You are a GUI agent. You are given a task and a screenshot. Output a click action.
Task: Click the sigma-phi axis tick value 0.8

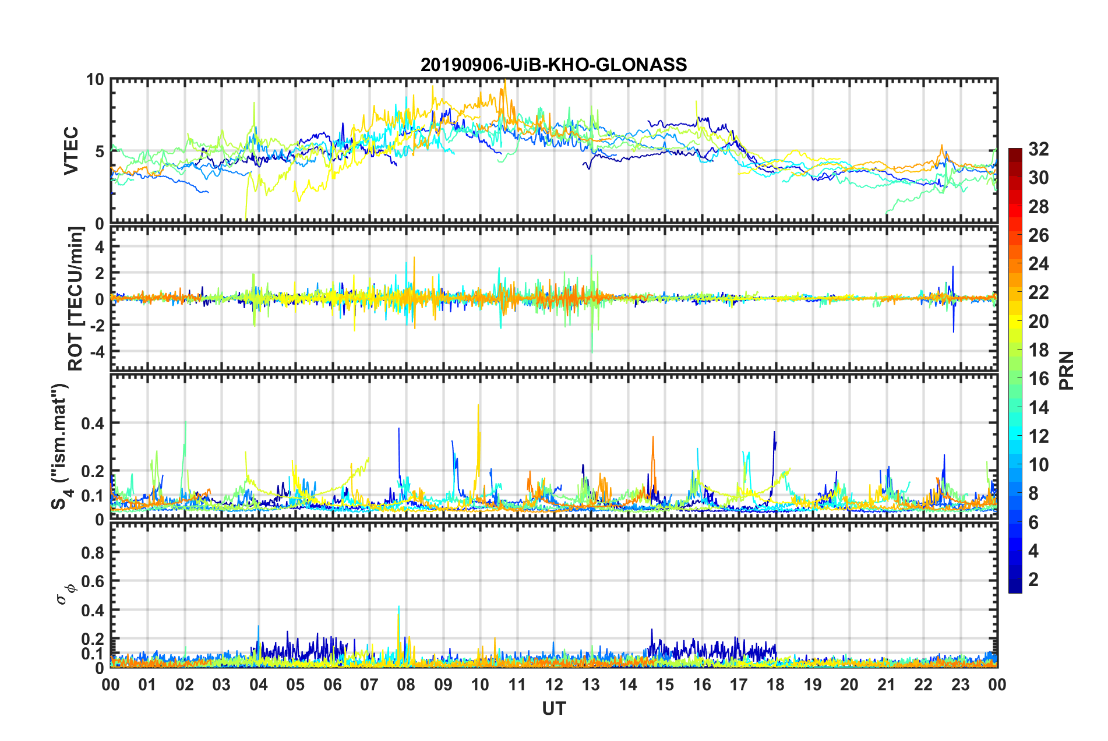point(93,552)
